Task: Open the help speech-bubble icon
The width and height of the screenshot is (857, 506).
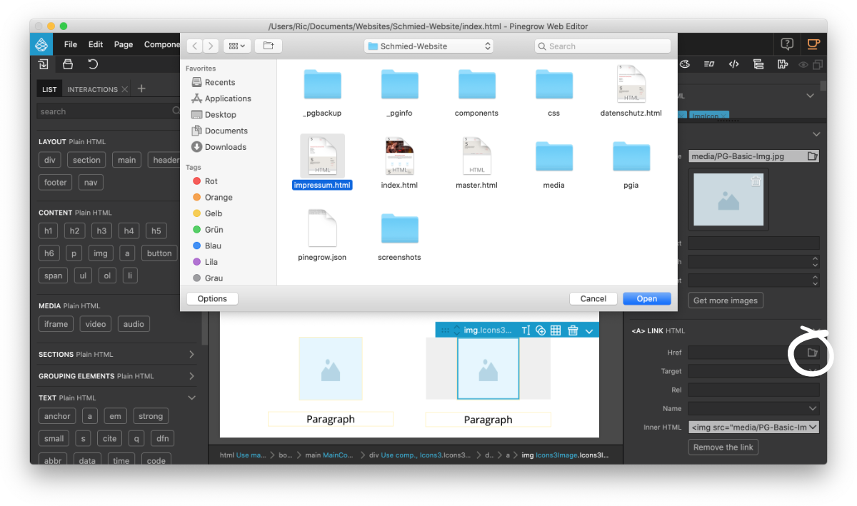Action: tap(787, 44)
